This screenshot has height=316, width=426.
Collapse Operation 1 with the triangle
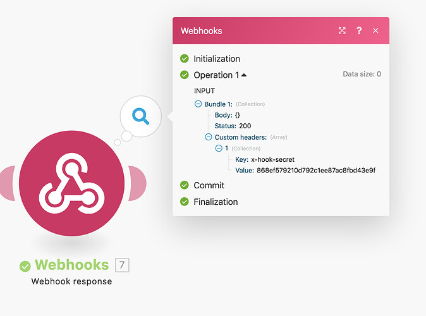coord(244,75)
